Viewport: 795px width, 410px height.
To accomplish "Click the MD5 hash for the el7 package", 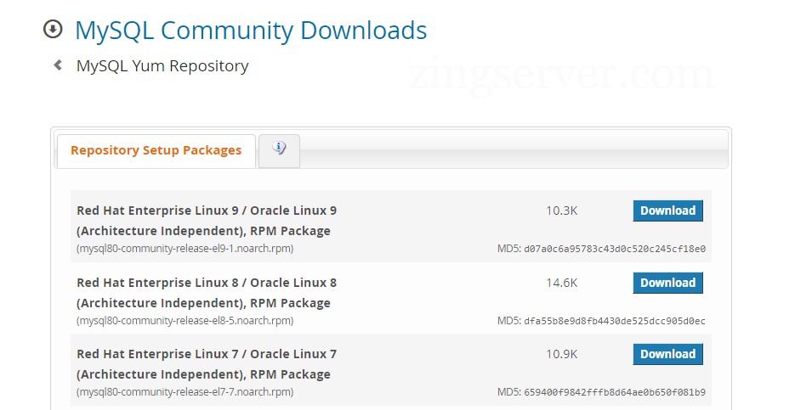I will [614, 392].
